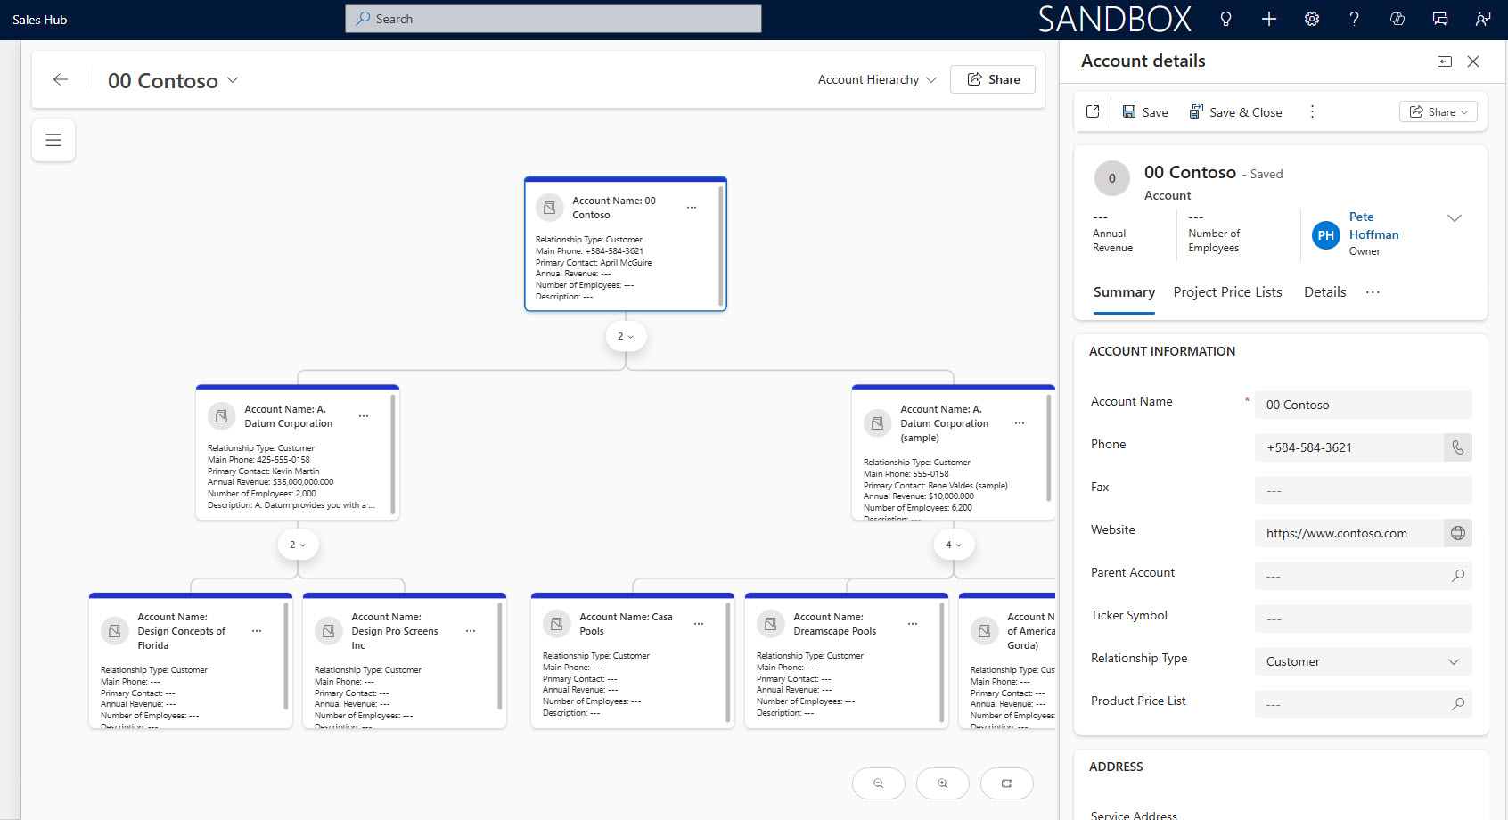Image resolution: width=1508 pixels, height=820 pixels.
Task: Open more options on Casa Pools card
Action: click(x=699, y=624)
